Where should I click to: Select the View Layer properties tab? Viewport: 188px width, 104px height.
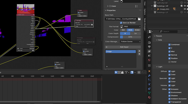149,51
